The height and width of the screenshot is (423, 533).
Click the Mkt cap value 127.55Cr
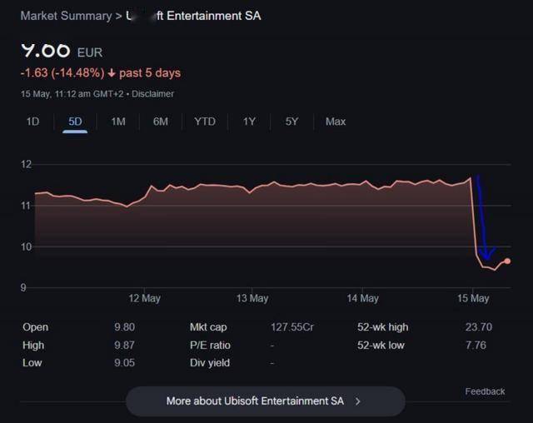pyautogui.click(x=292, y=327)
